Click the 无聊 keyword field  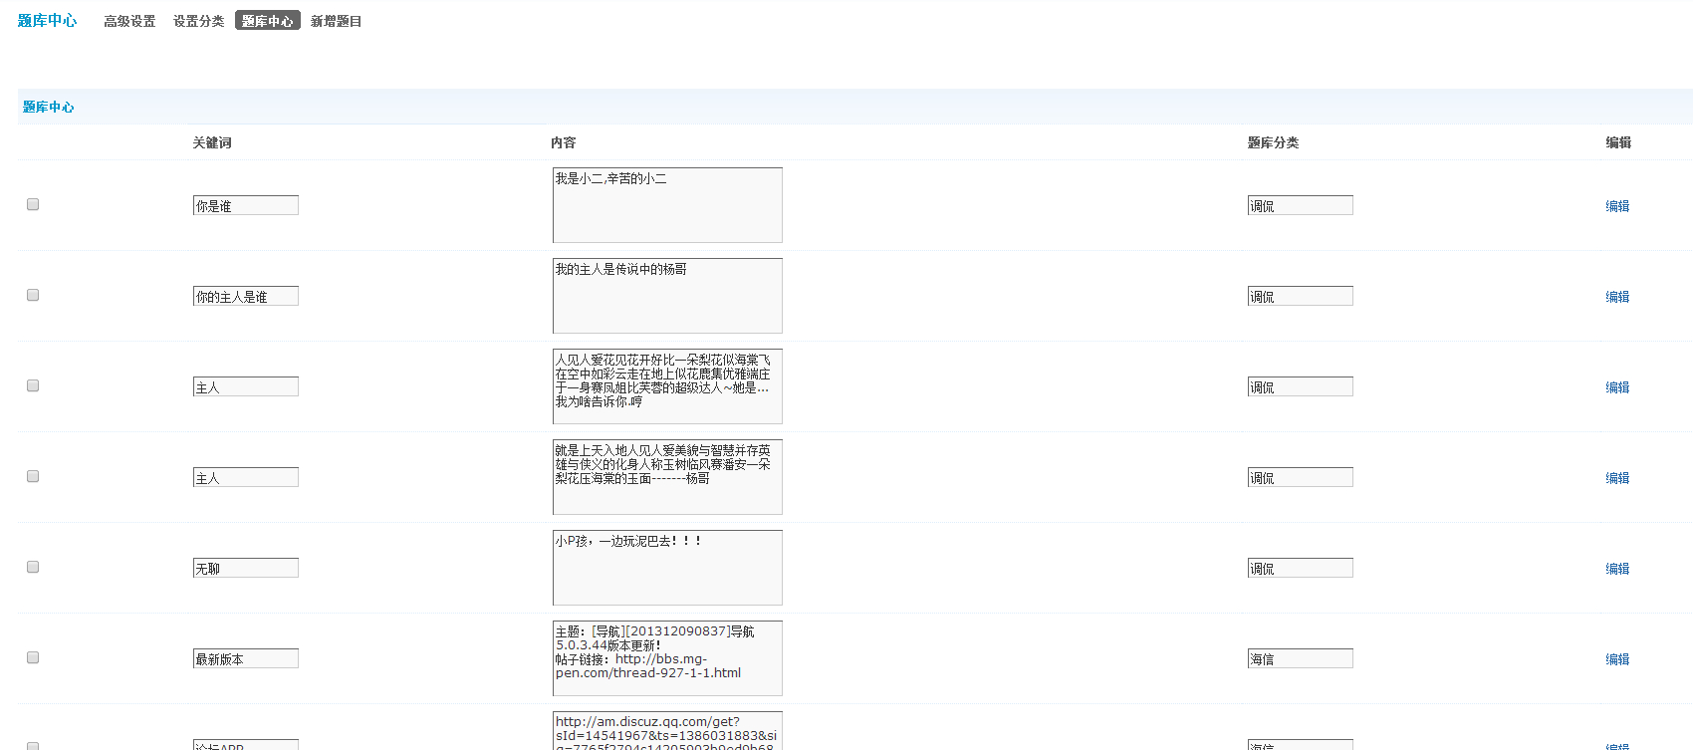pyautogui.click(x=246, y=568)
